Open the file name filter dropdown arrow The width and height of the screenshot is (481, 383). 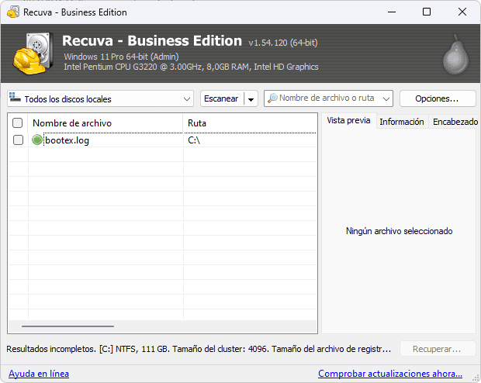click(x=386, y=98)
